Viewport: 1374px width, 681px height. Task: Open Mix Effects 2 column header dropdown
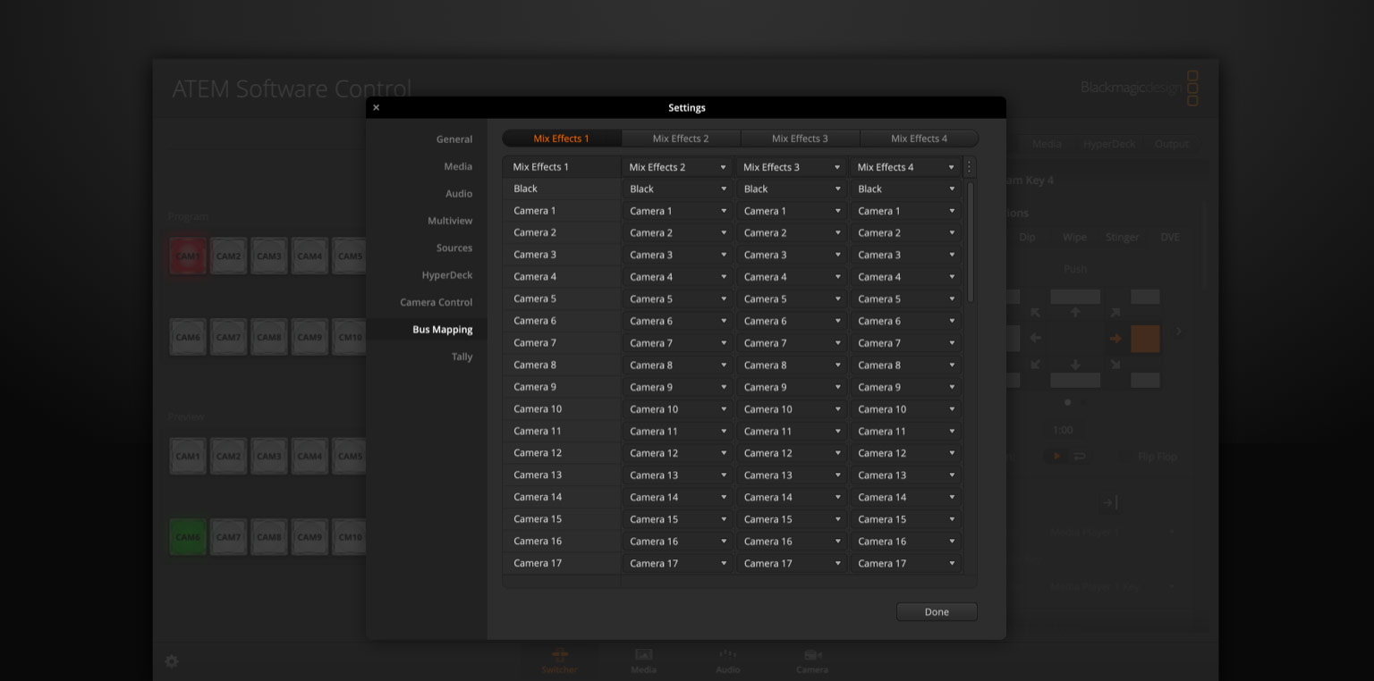click(x=677, y=167)
